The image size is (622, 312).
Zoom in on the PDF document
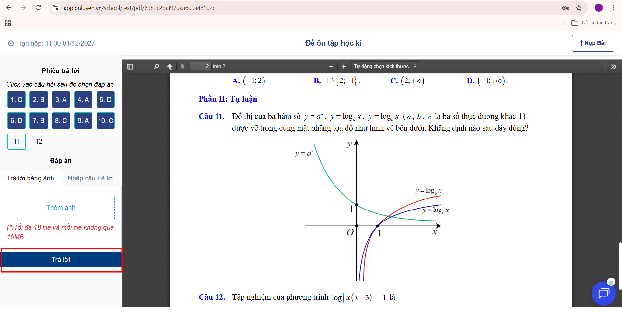[x=344, y=67]
